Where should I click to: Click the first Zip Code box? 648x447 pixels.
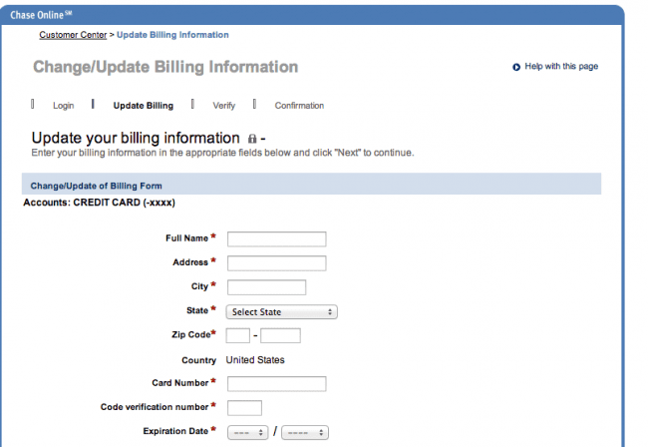(x=238, y=335)
